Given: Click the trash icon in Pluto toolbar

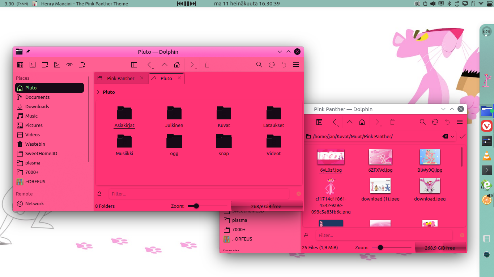Looking at the screenshot, I should pos(207,65).
